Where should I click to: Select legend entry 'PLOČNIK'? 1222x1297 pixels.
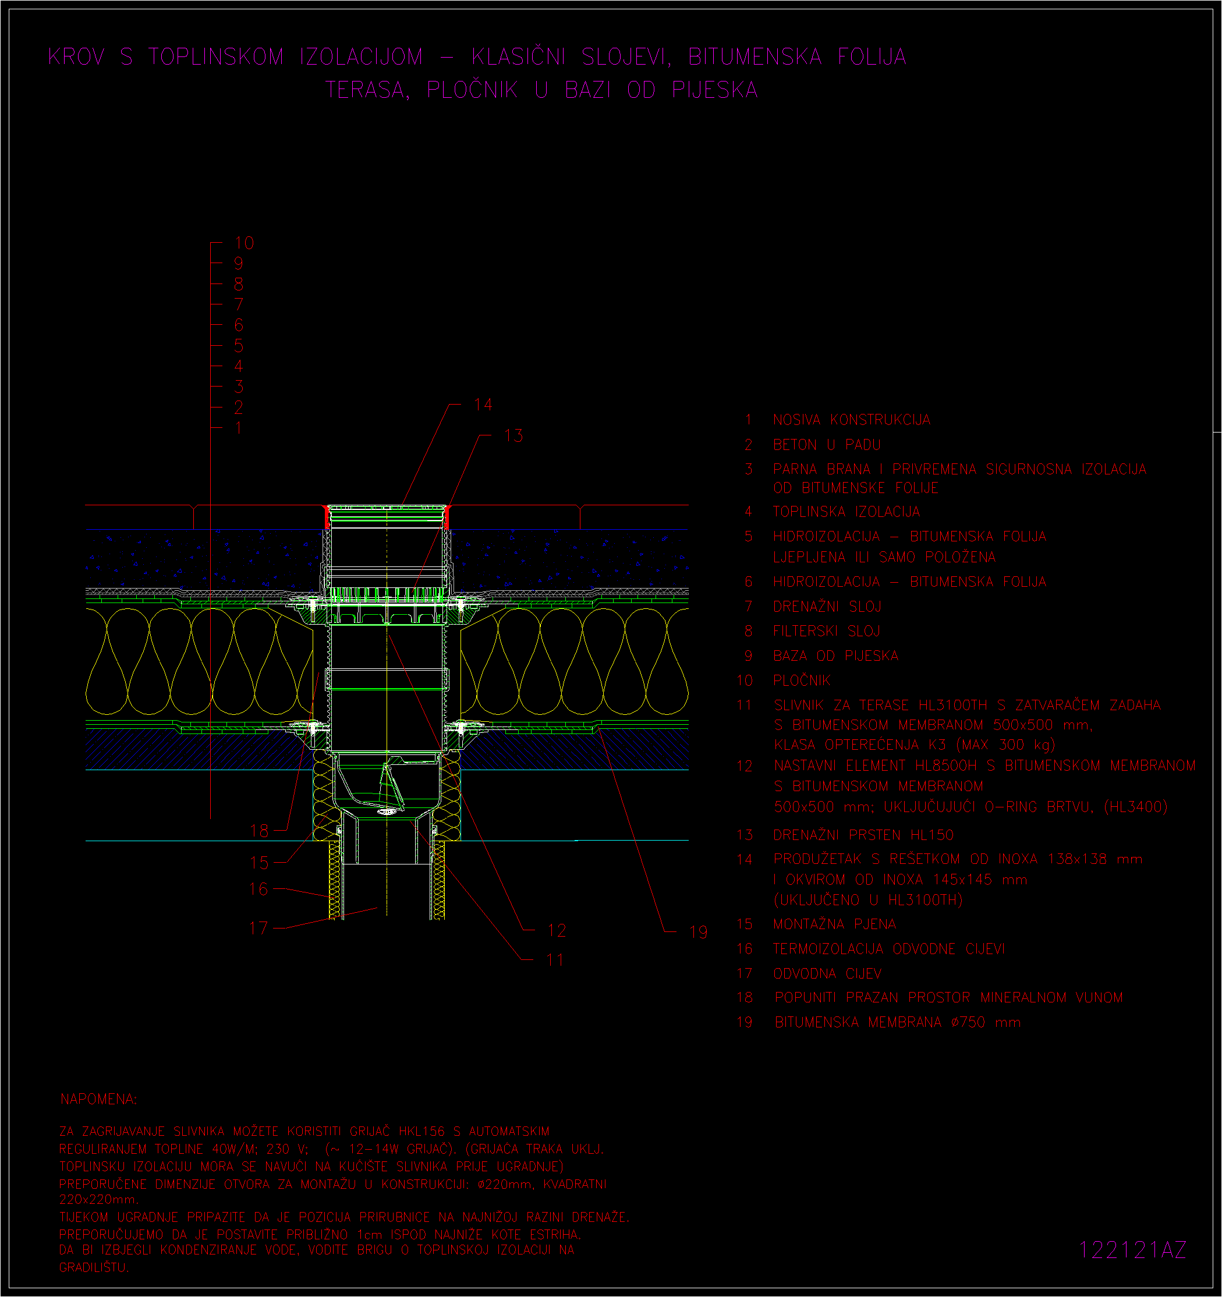pos(801,681)
